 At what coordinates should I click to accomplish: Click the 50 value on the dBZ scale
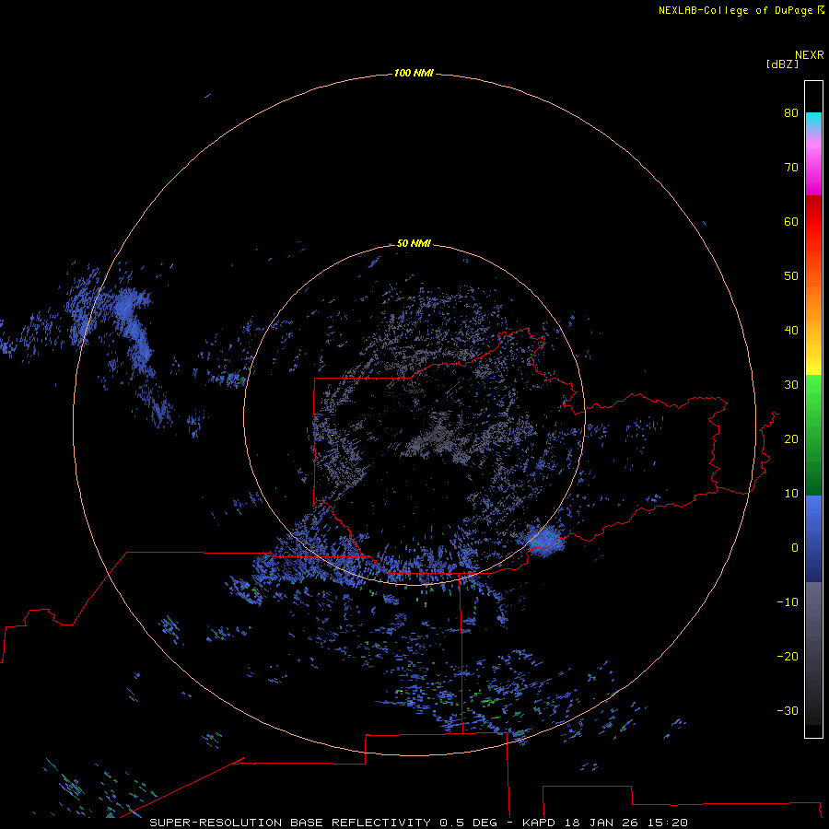click(791, 276)
